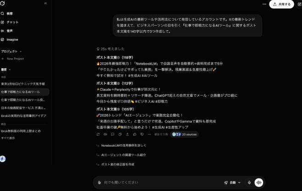Open 音声 voice mode in sidebar
This screenshot has height=191, width=302.
pyautogui.click(x=7, y=31)
